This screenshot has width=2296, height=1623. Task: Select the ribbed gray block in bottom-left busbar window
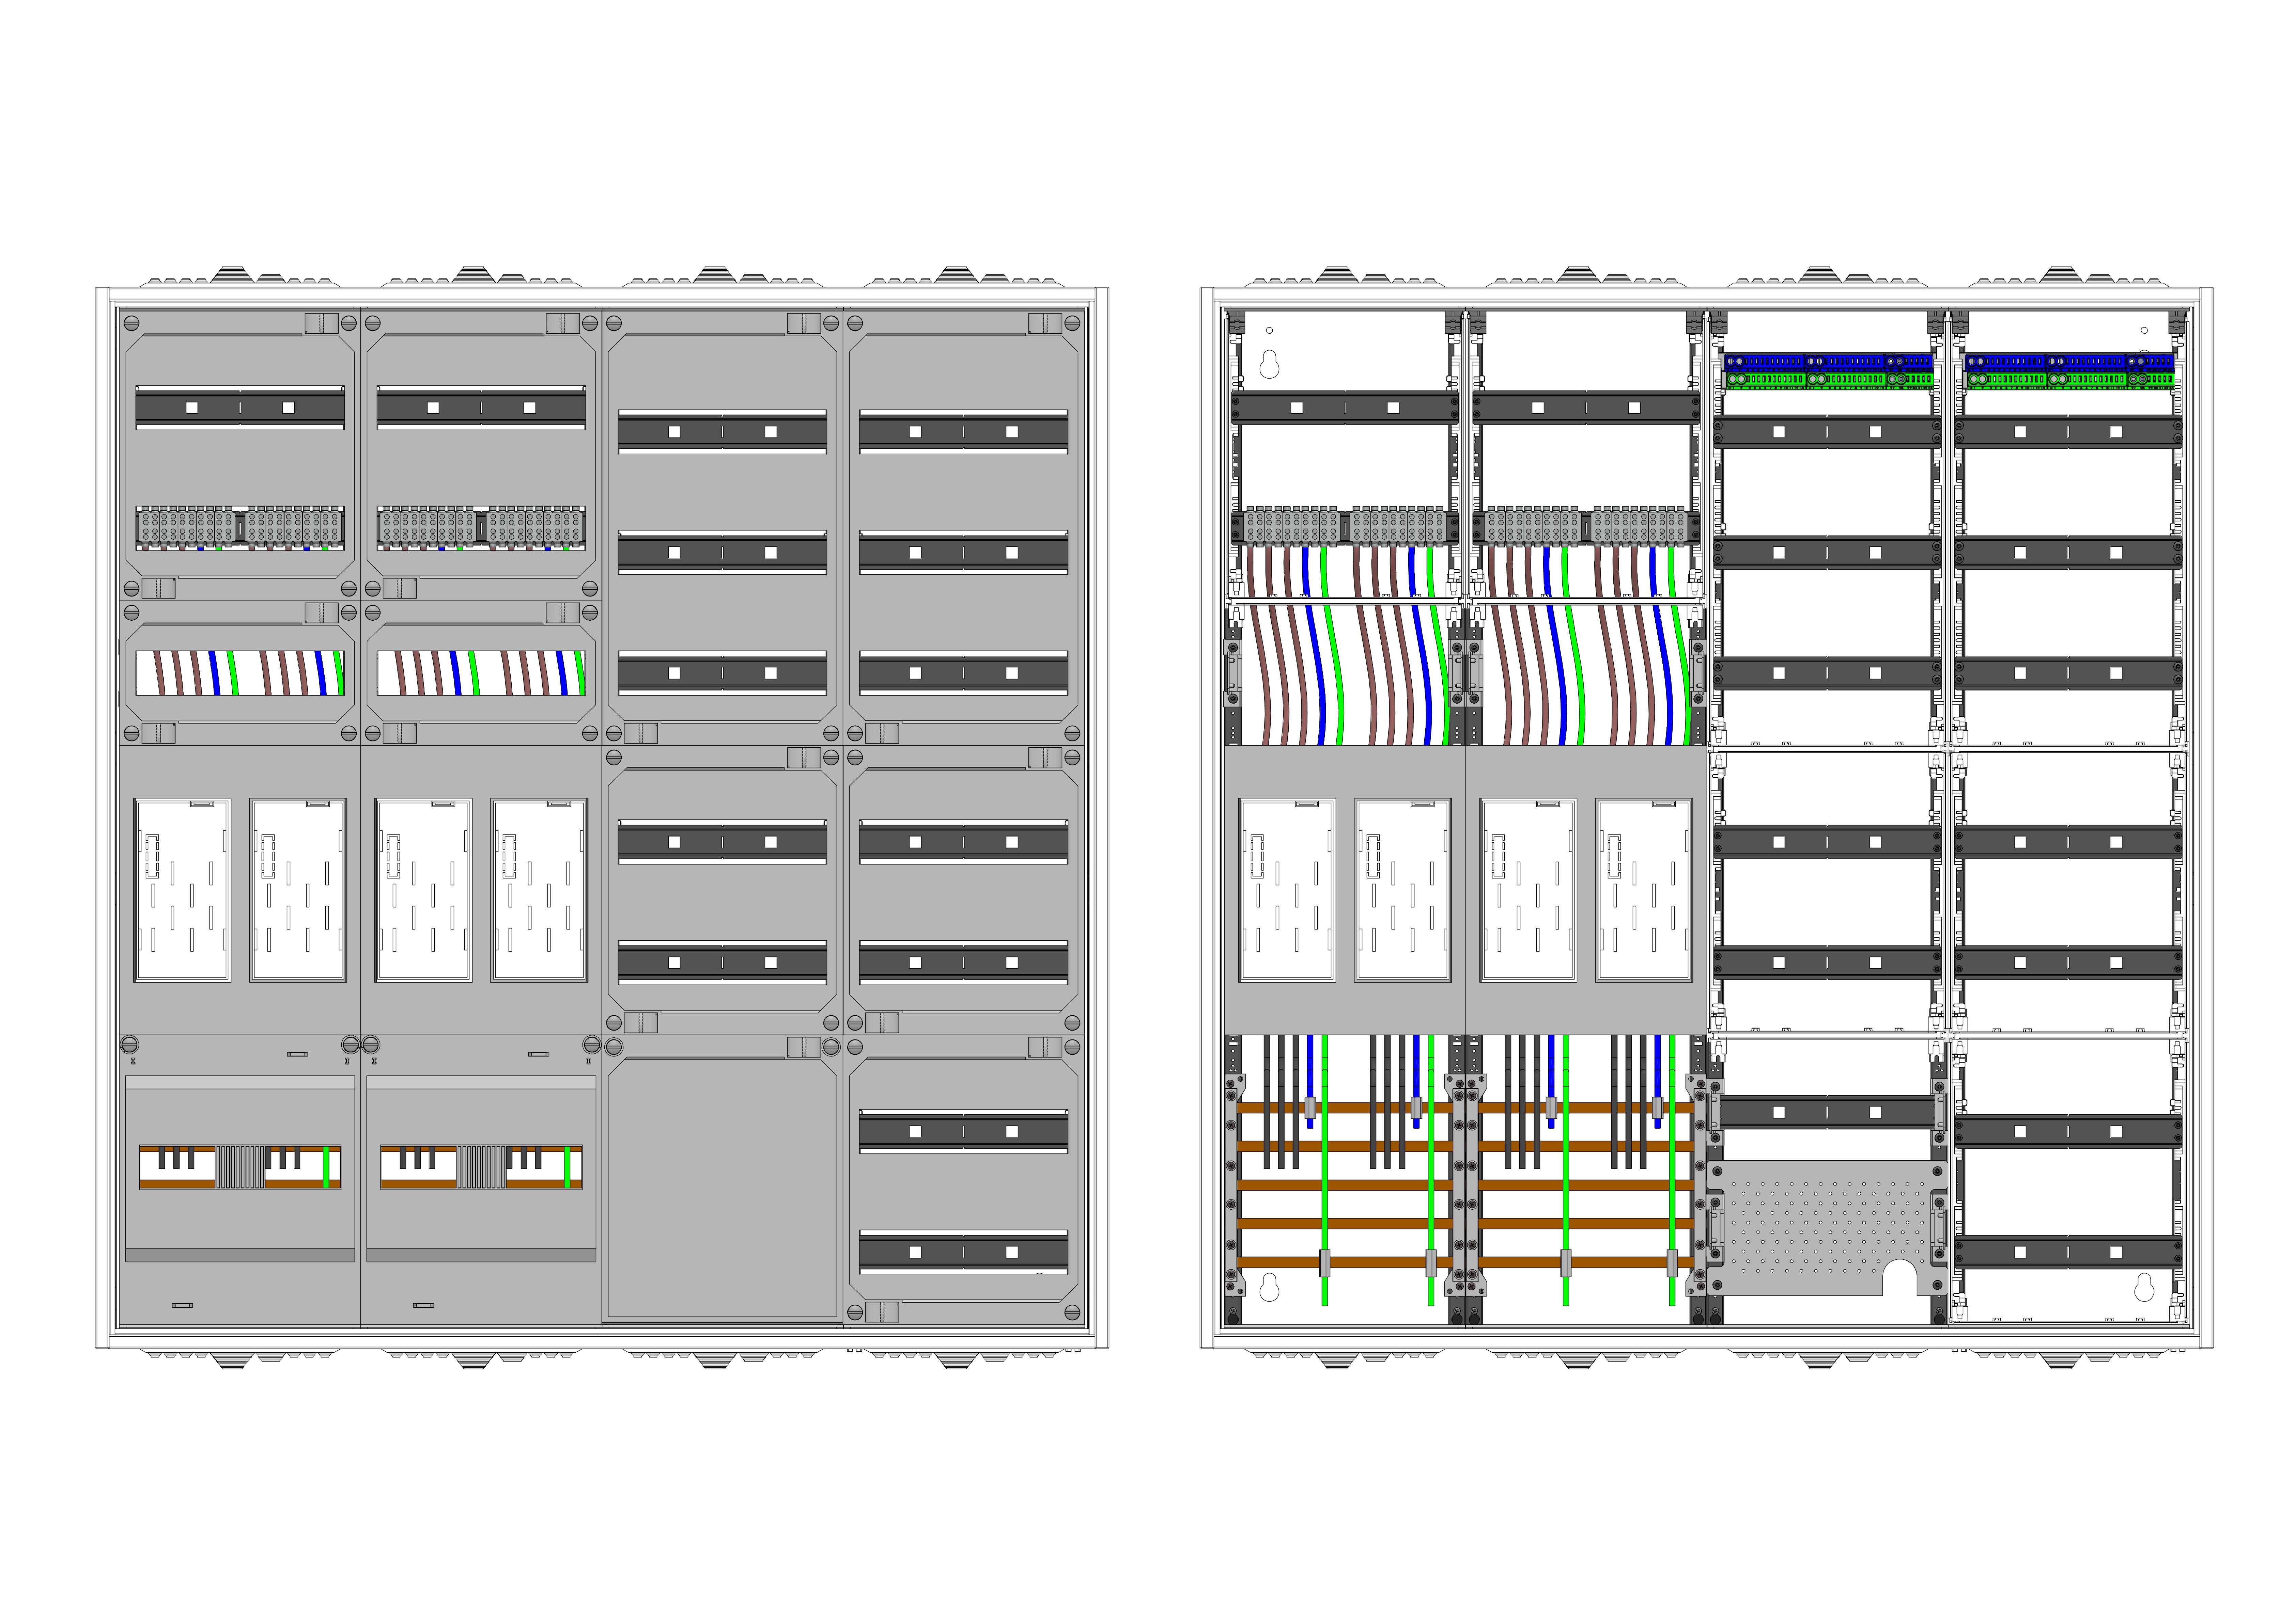click(x=240, y=1166)
